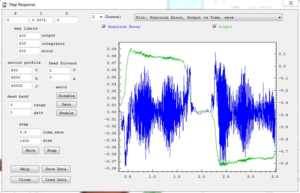The width and height of the screenshot is (300, 193).
Task: Click the dead band range field
Action: pyautogui.click(x=20, y=105)
